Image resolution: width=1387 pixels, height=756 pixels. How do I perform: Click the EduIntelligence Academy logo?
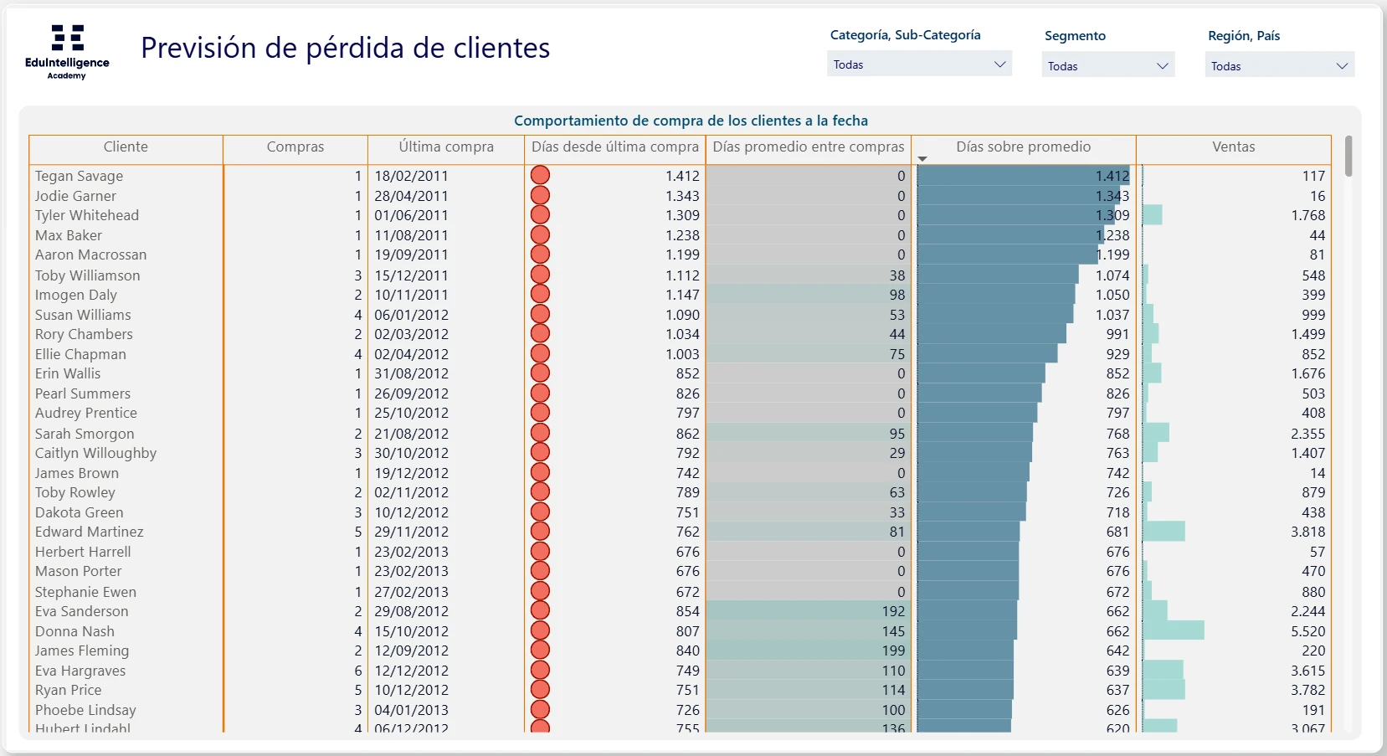pos(67,52)
